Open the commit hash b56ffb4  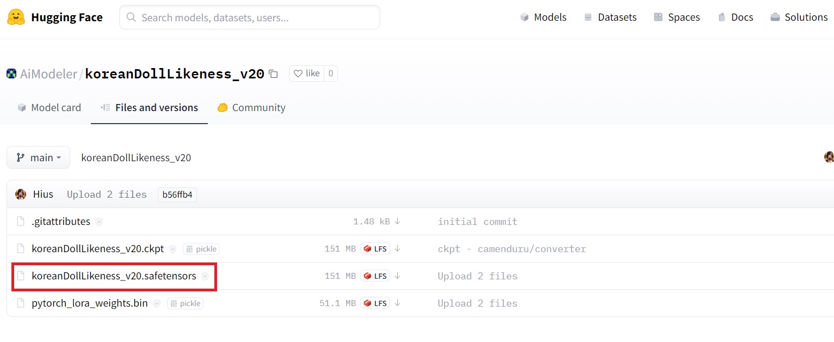(x=177, y=194)
